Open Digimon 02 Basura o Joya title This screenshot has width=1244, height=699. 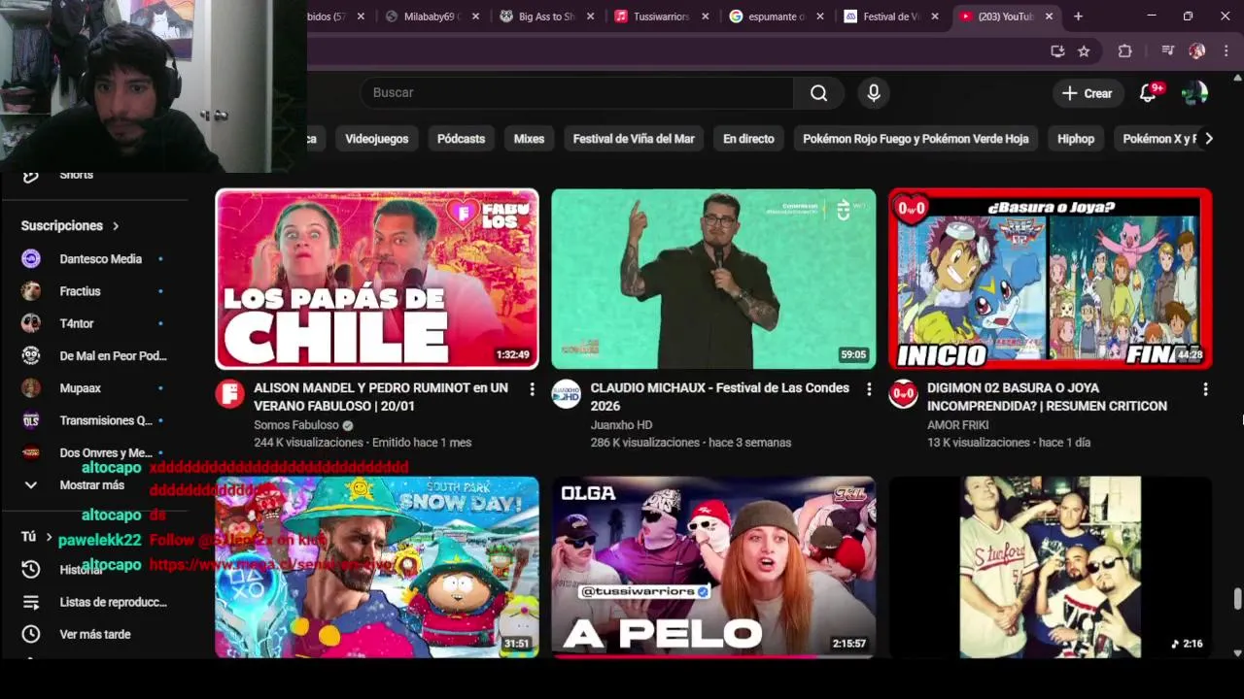tap(1048, 397)
